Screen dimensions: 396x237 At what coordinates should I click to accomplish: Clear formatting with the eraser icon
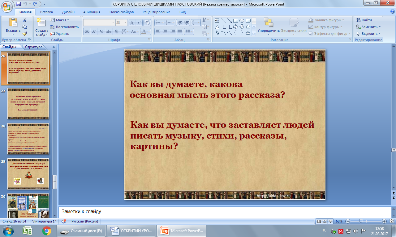tap(147, 23)
